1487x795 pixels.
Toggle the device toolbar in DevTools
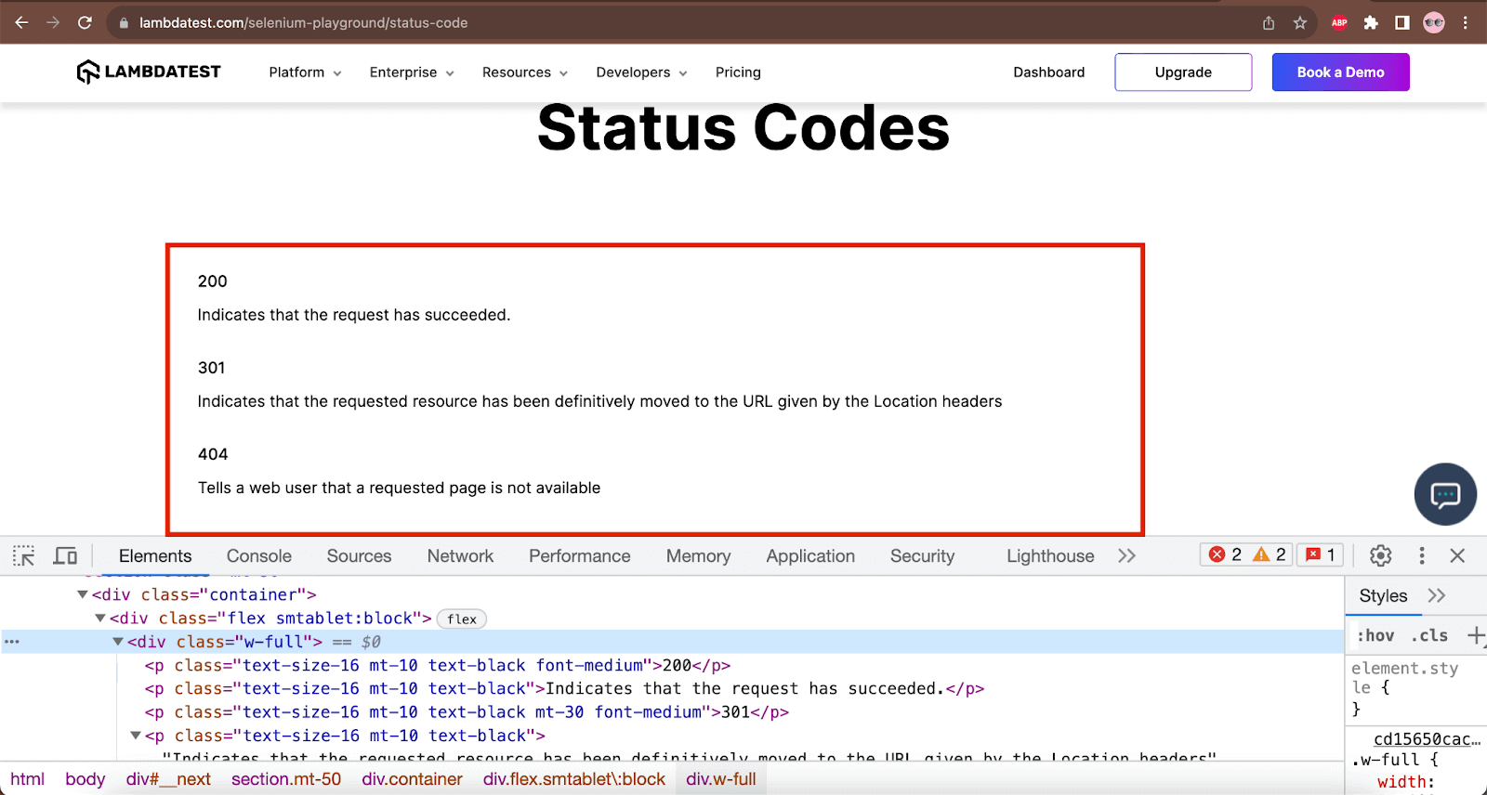65,555
